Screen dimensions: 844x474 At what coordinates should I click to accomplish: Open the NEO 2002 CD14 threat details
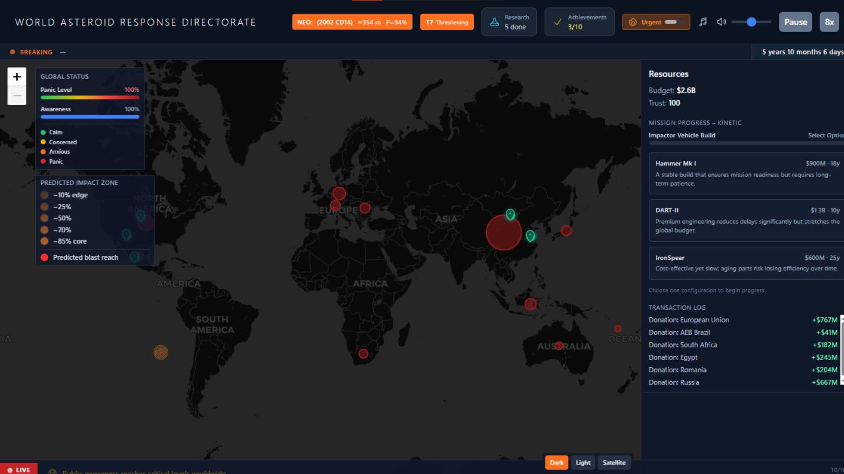(x=352, y=22)
